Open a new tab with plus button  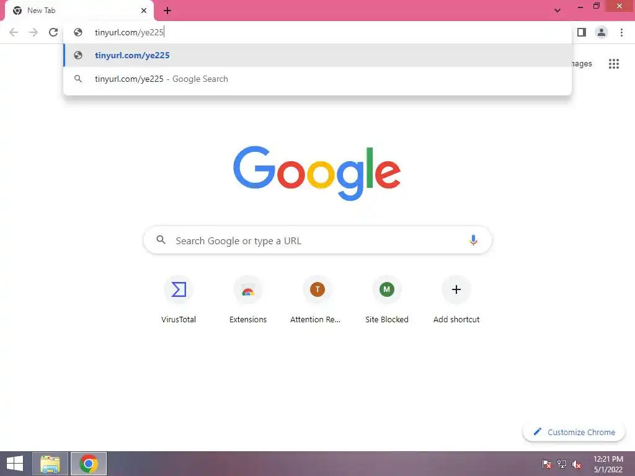tap(167, 11)
